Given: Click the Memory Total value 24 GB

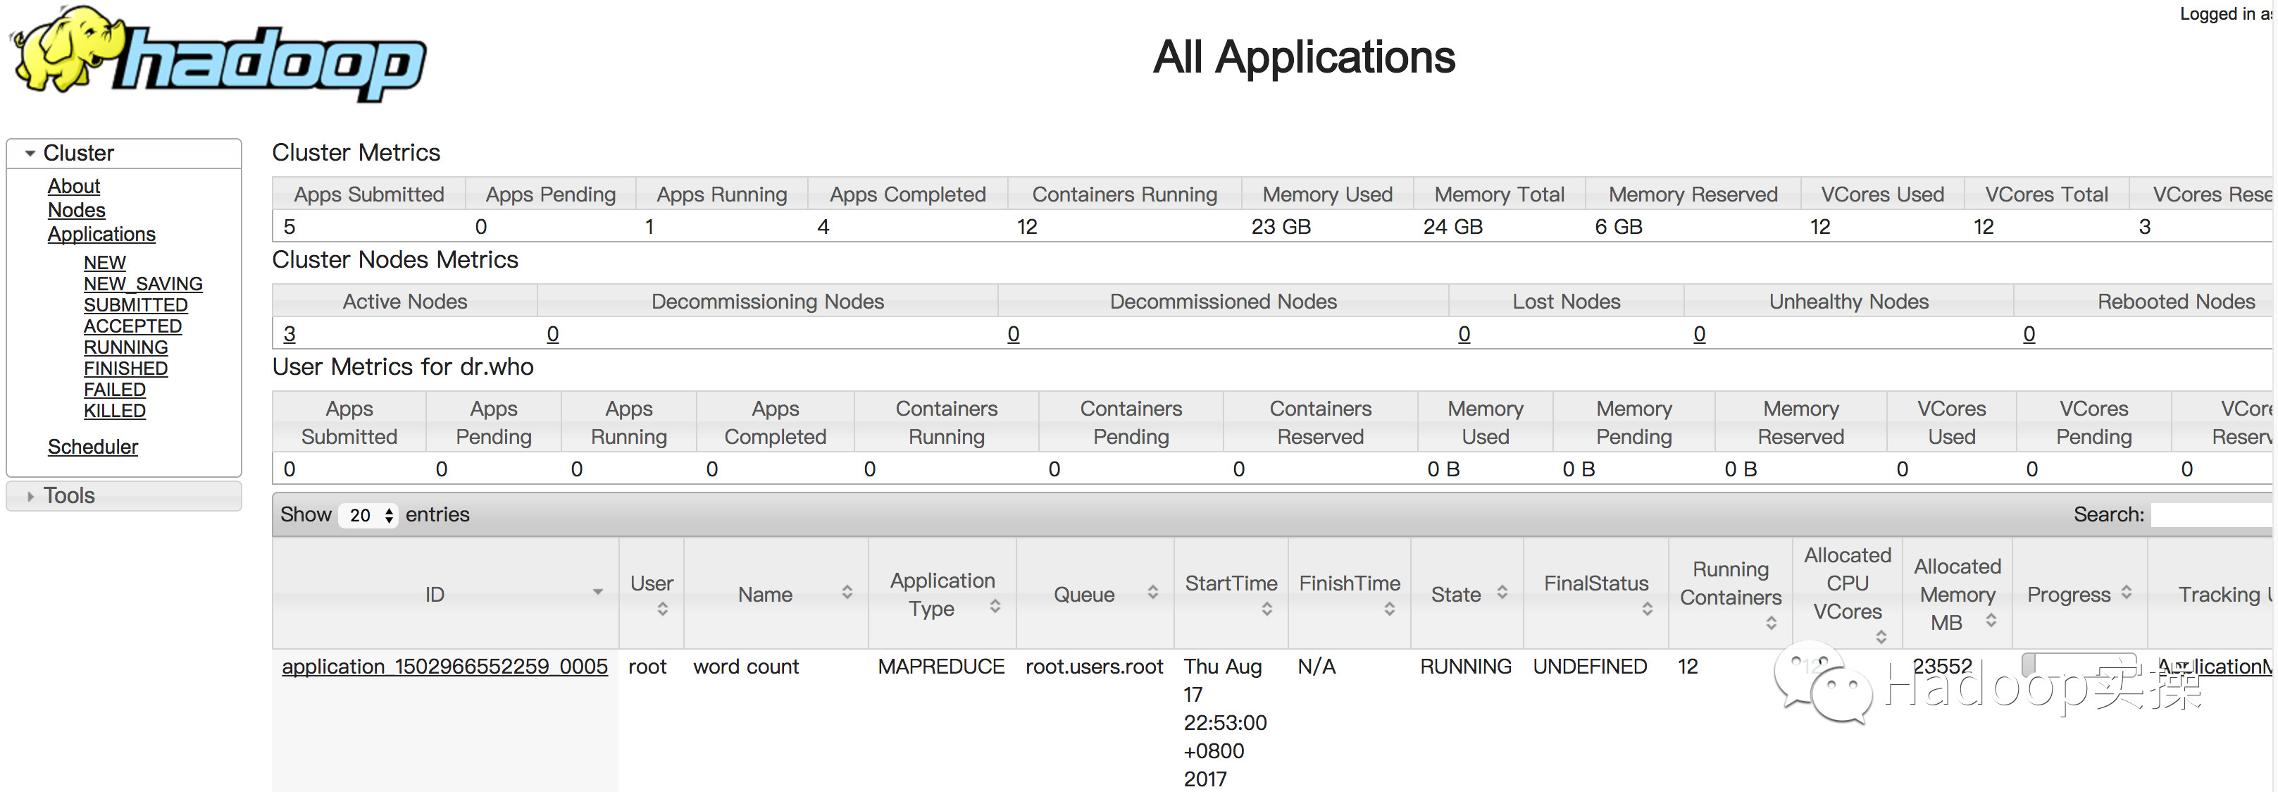Looking at the screenshot, I should 1452,227.
